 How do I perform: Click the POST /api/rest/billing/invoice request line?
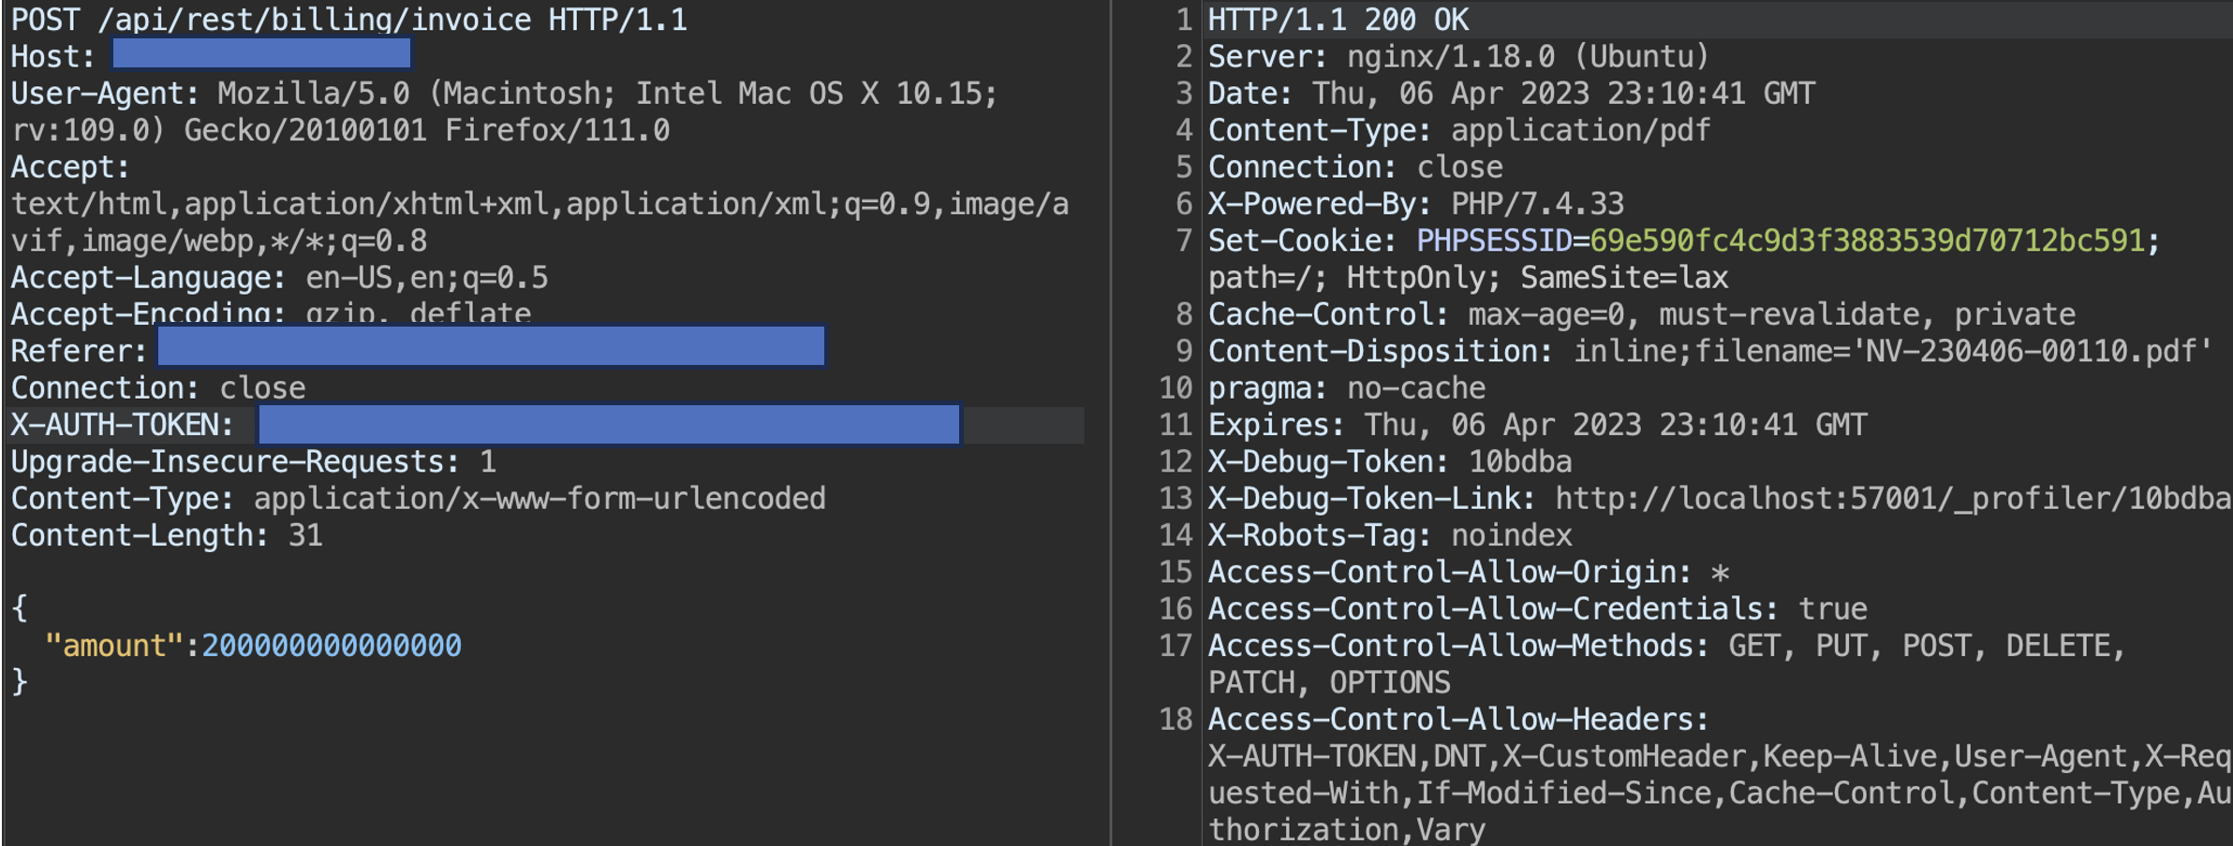click(348, 20)
